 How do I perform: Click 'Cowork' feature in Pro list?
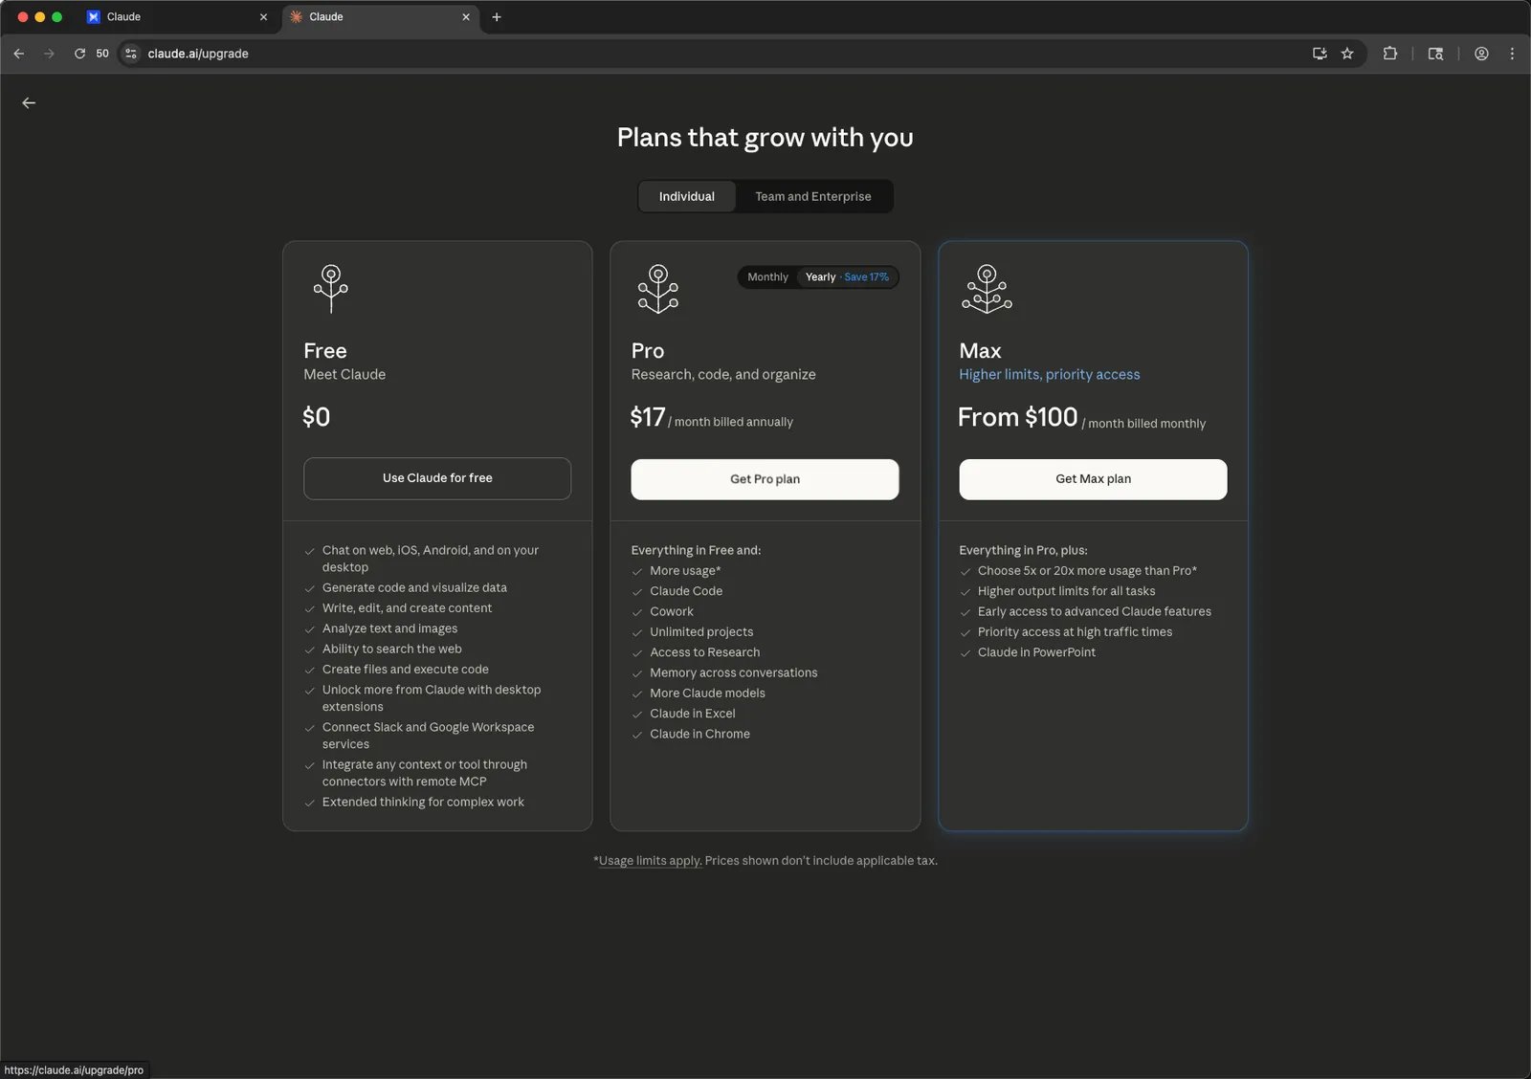pyautogui.click(x=672, y=612)
